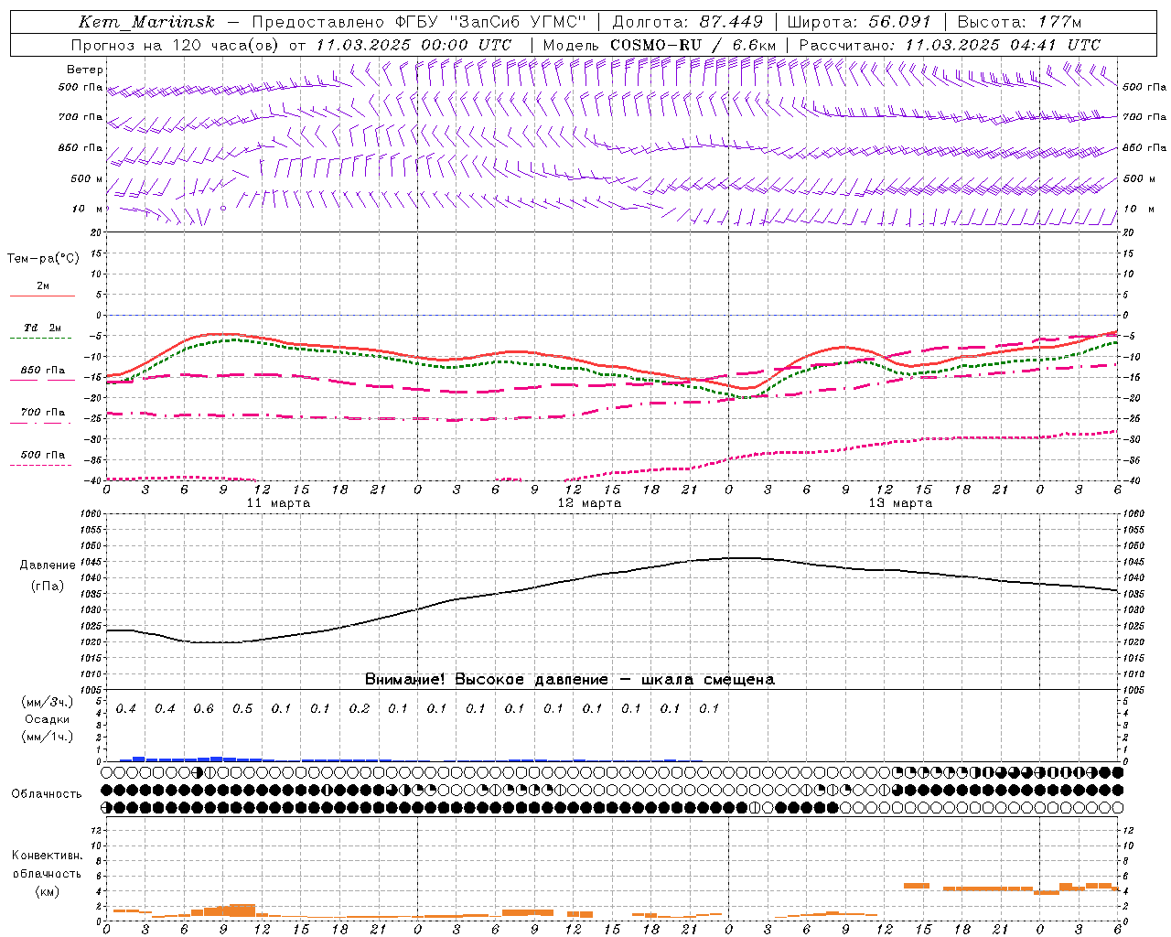The image size is (1171, 937).
Task: Click the 11 марта date label
Action: (x=278, y=503)
